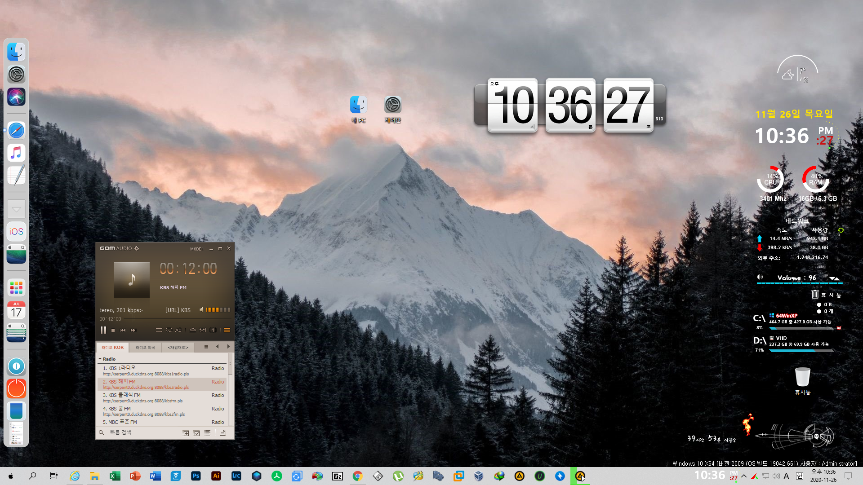Open file with the eject icon
Viewport: 863px width, 485px height.
click(x=193, y=330)
